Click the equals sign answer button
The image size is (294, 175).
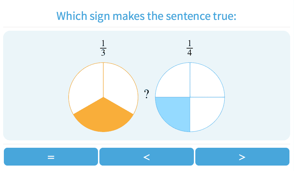pos(51,157)
